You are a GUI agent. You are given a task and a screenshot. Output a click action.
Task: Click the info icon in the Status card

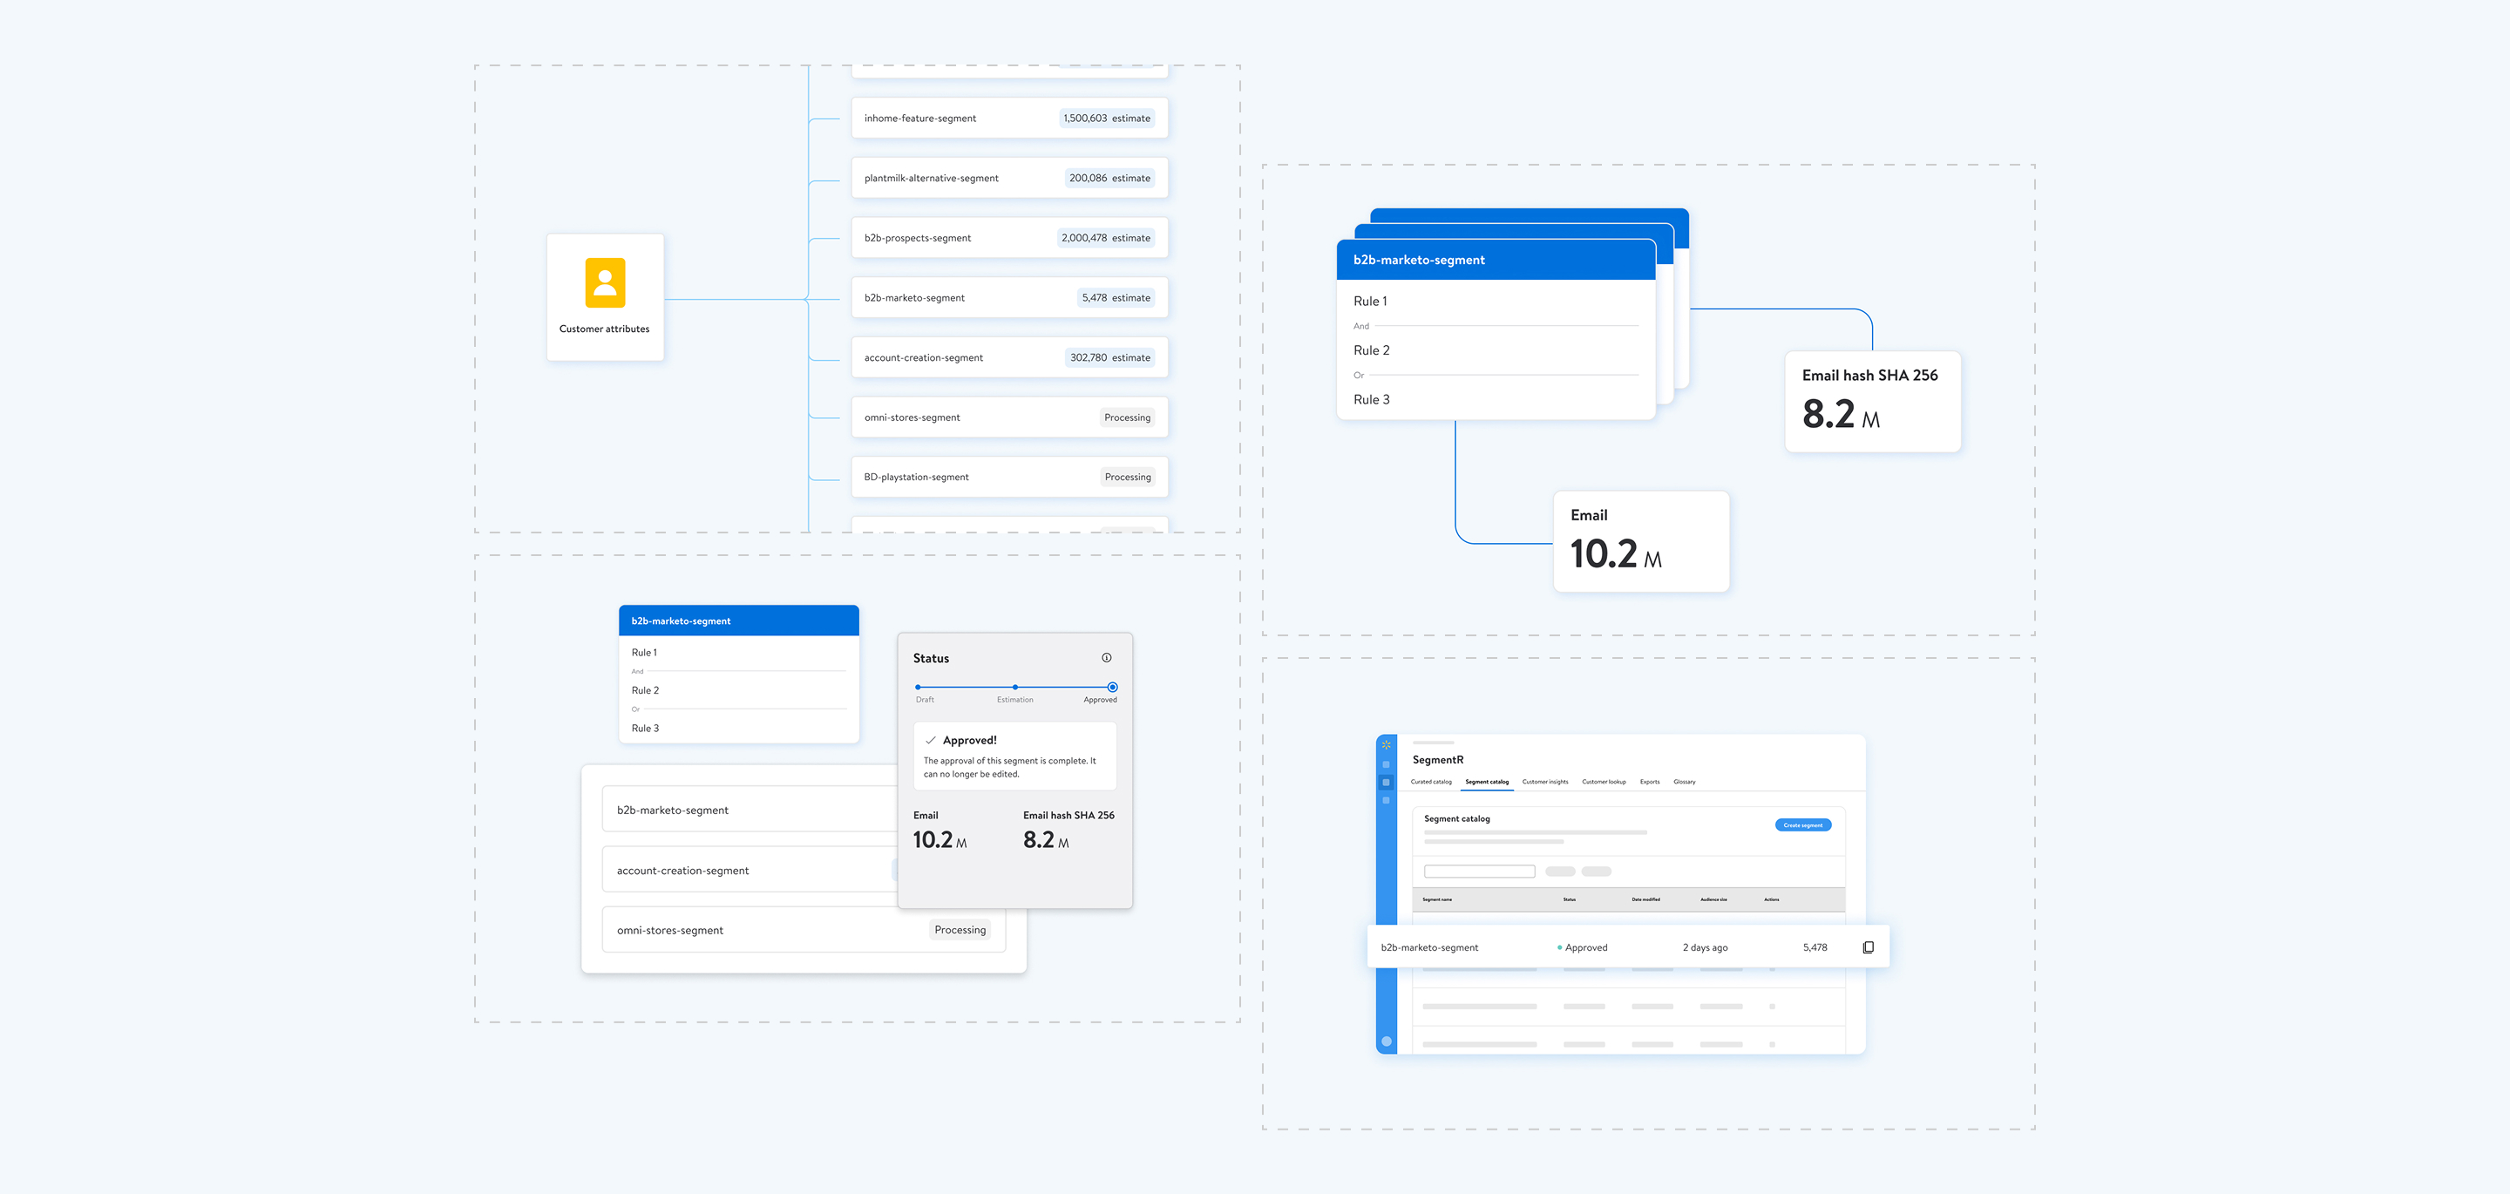click(x=1106, y=658)
